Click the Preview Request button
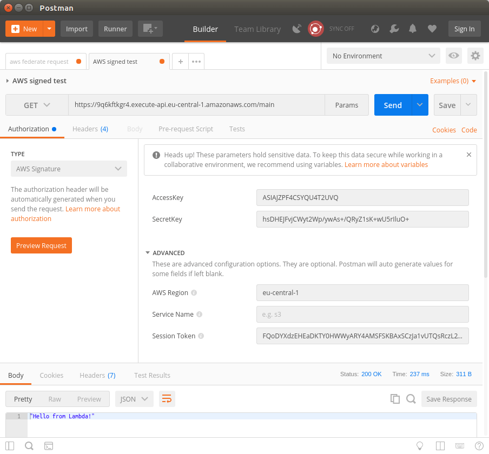 pos(41,245)
